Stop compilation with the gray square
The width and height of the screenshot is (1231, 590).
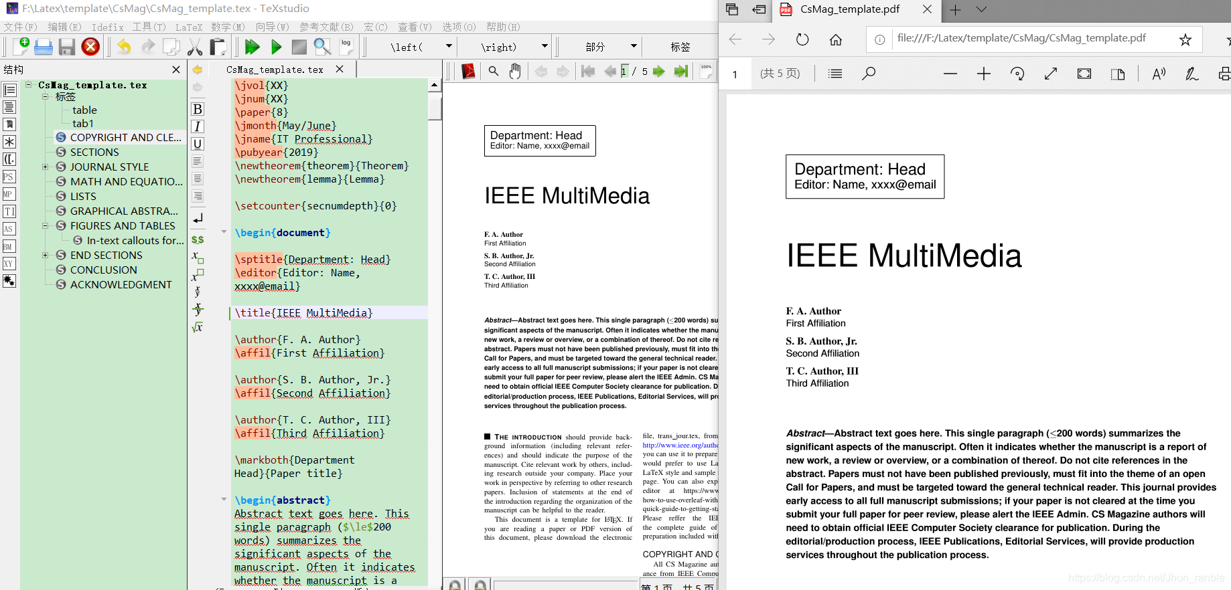[299, 46]
